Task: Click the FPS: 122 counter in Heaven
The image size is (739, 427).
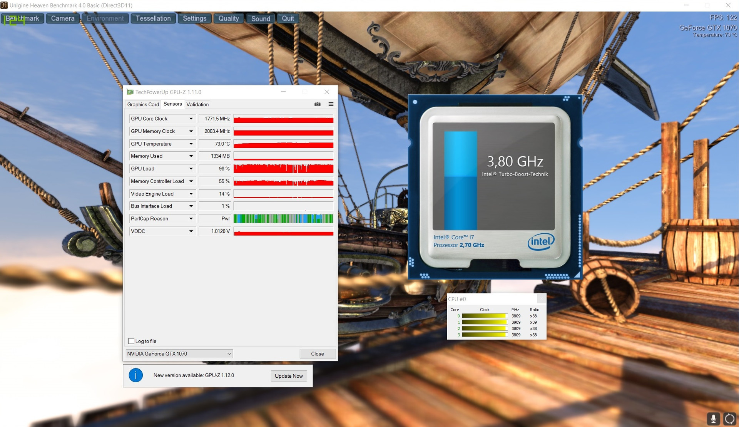Action: (x=723, y=18)
